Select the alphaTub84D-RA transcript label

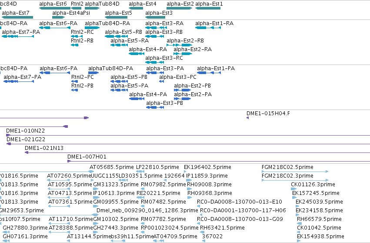tap(107, 23)
